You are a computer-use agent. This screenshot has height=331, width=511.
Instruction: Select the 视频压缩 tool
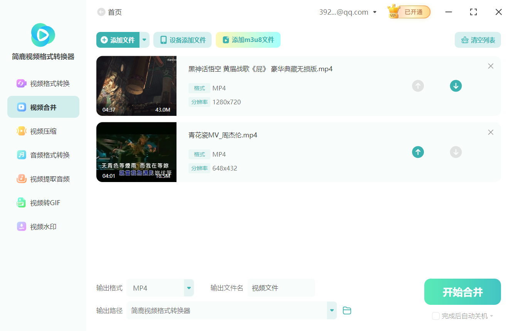[x=43, y=131]
